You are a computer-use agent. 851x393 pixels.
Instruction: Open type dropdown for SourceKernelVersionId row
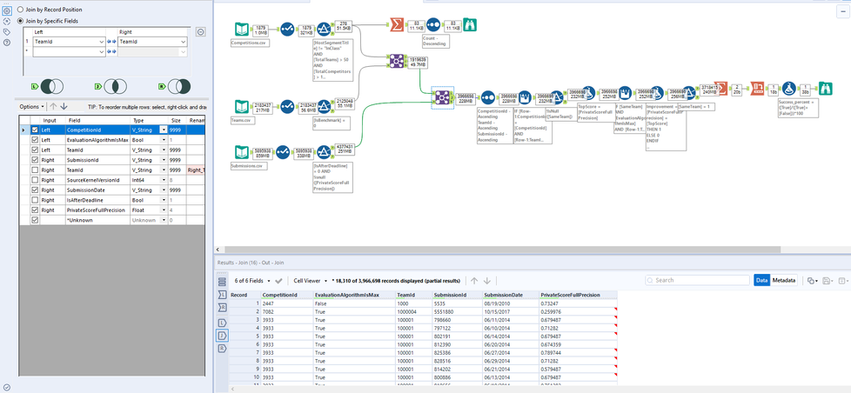tap(163, 180)
